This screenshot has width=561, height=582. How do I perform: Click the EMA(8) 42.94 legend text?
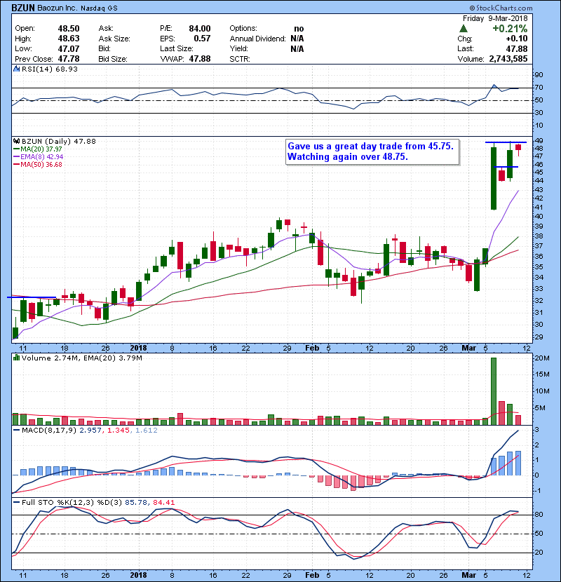pyautogui.click(x=42, y=157)
